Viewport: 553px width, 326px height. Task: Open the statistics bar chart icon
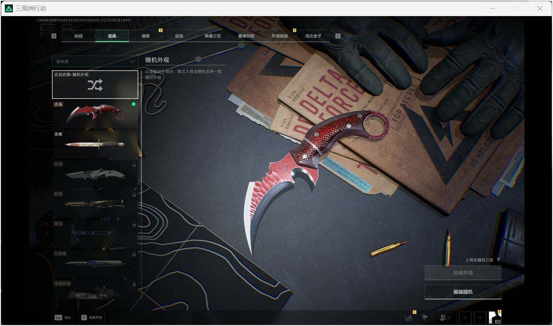[409, 318]
